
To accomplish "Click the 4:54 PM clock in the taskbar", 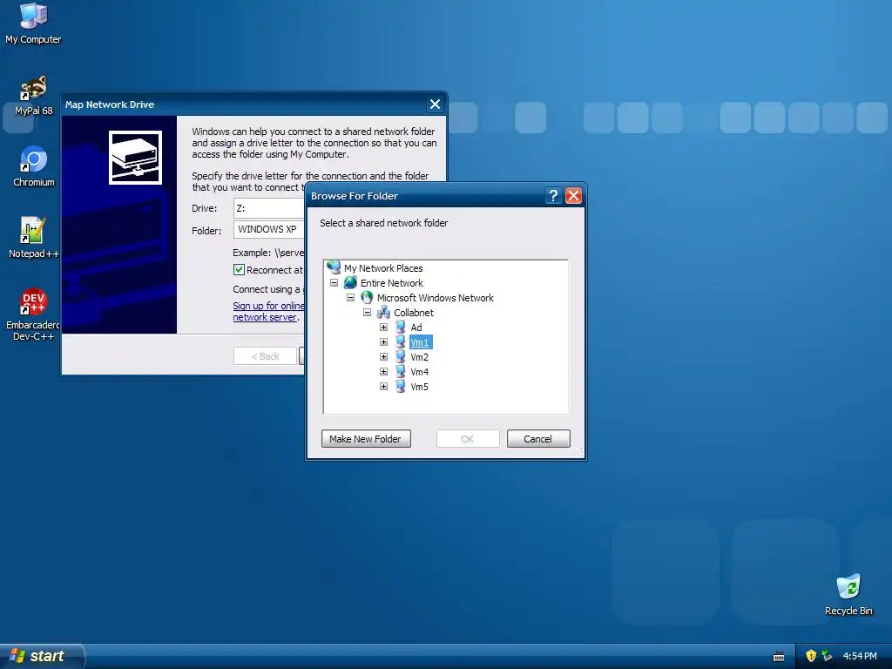I will 860,656.
